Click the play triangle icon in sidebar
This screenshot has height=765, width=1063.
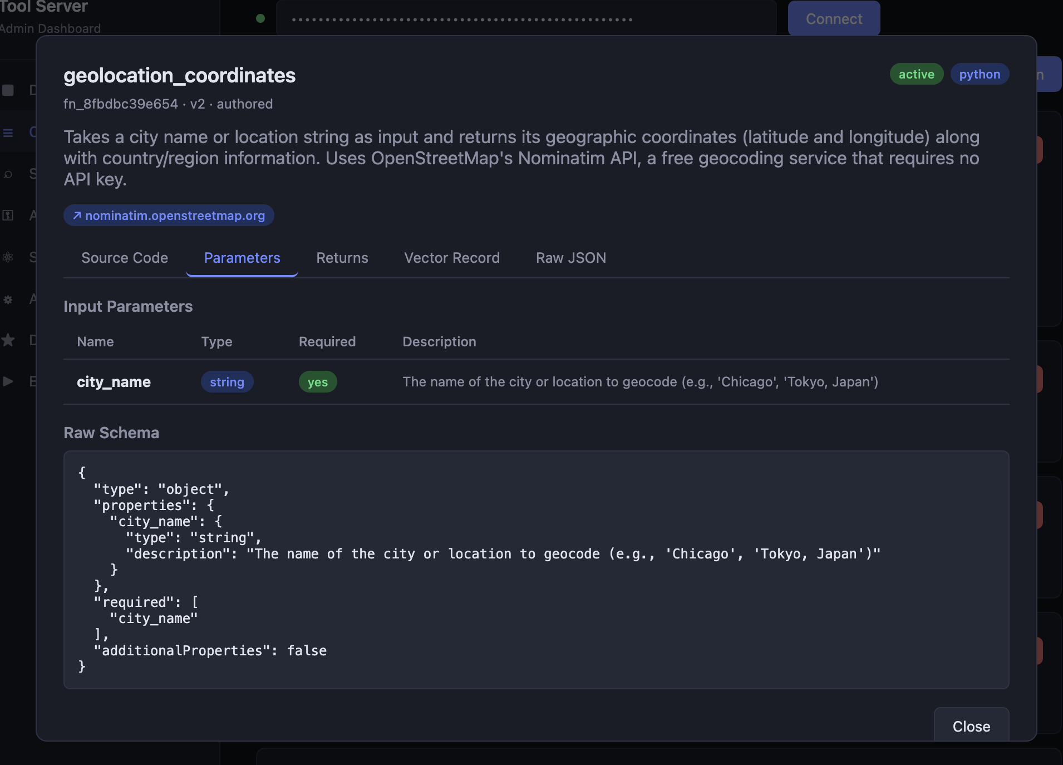pos(8,381)
